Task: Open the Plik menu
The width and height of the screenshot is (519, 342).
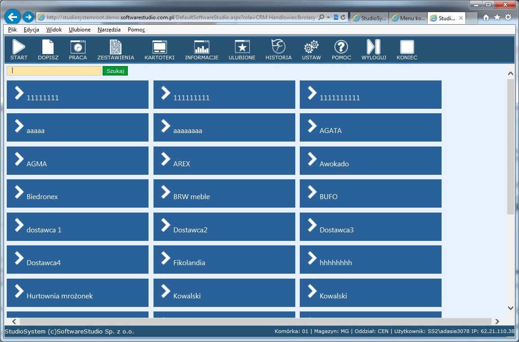Action: 12,29
